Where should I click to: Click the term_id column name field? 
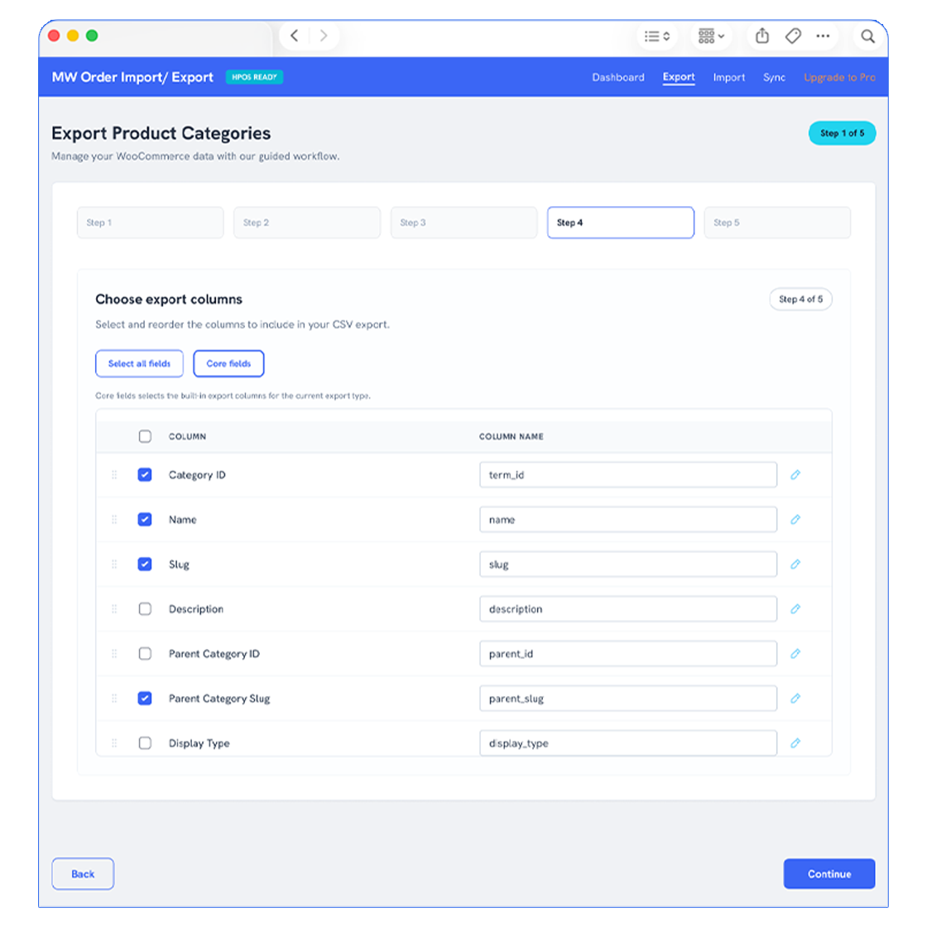(628, 475)
